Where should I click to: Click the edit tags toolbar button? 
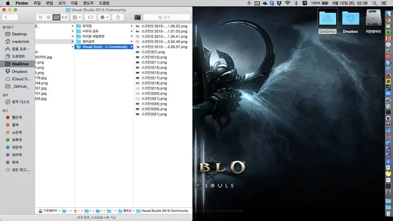[90, 17]
